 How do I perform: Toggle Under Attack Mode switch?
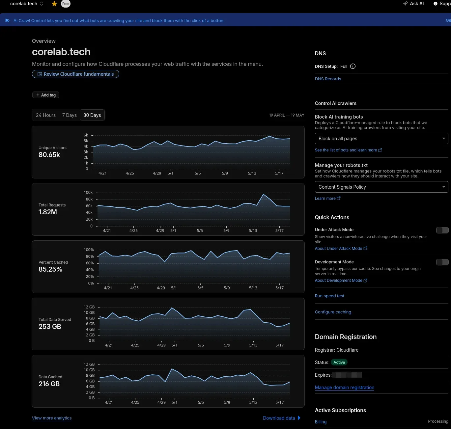442,230
